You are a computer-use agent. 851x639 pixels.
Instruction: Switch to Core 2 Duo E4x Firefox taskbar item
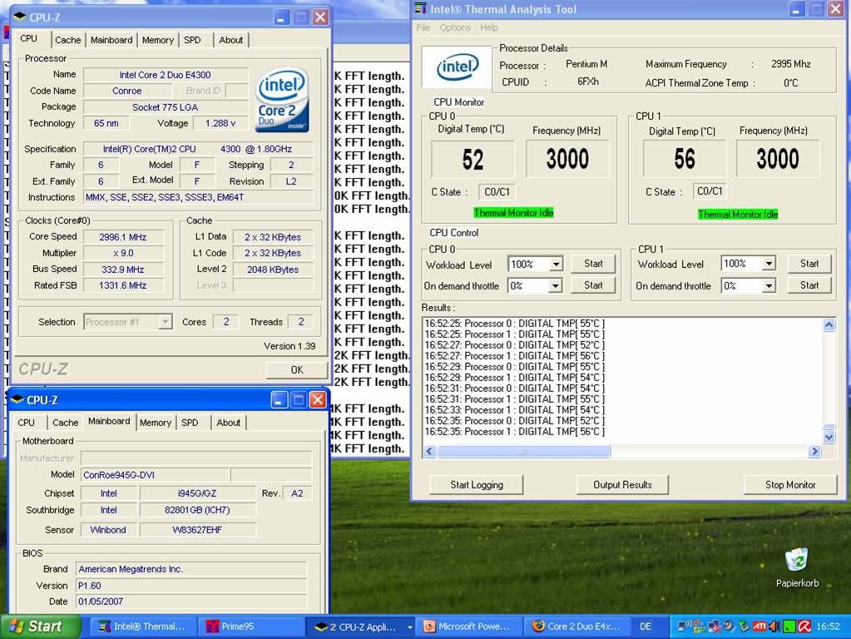[x=576, y=627]
